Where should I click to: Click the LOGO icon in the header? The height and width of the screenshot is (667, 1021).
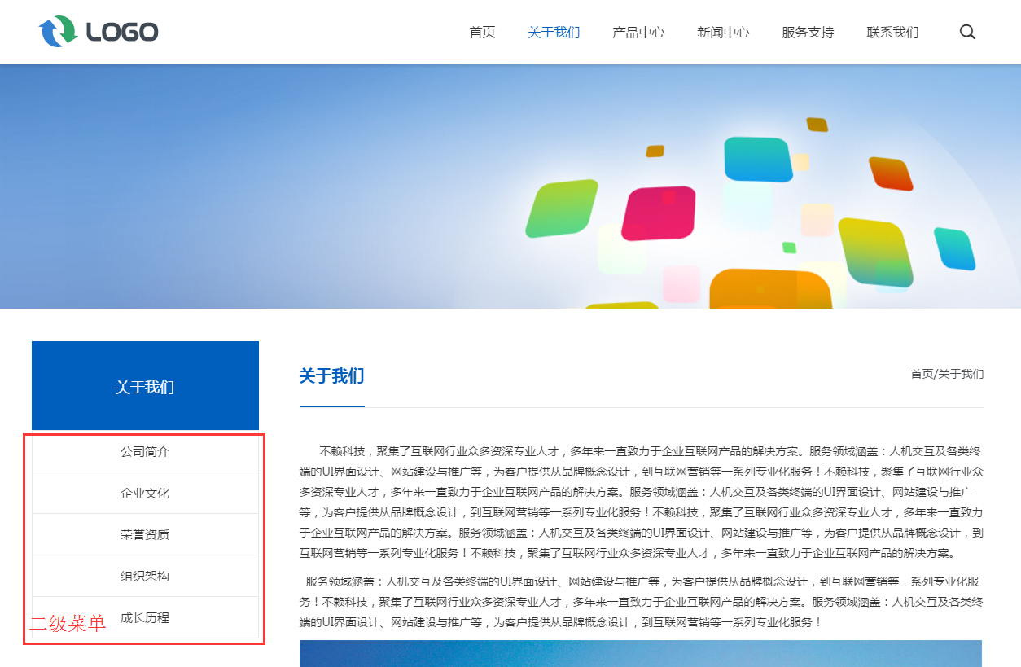click(x=98, y=32)
